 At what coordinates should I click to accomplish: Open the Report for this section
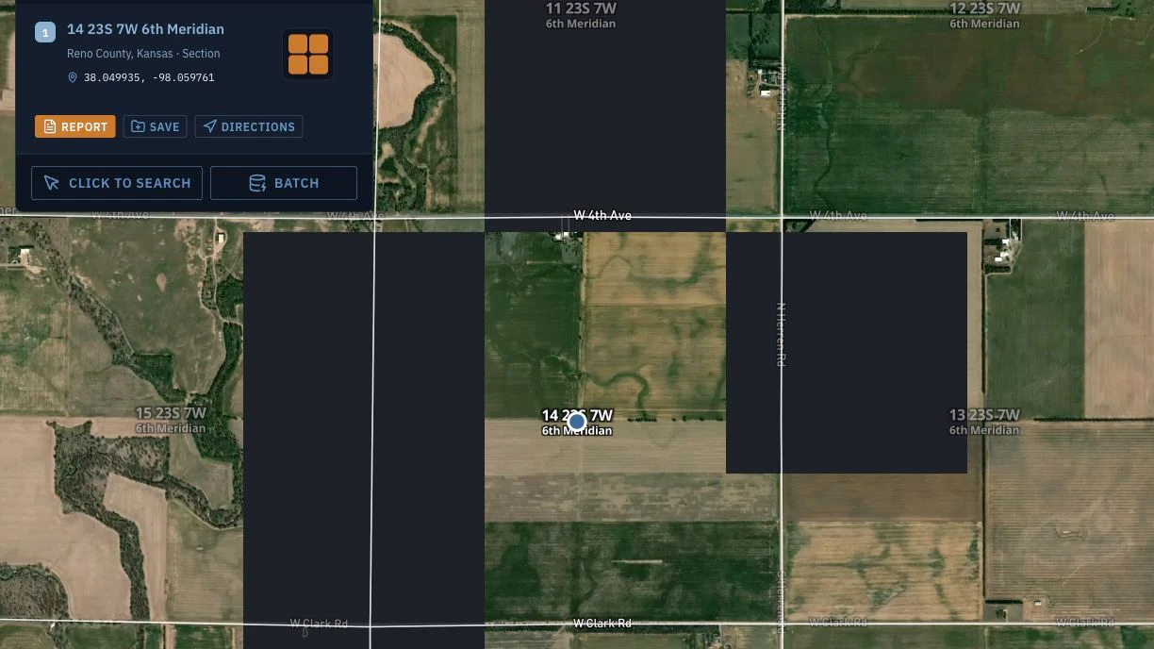[x=75, y=126]
